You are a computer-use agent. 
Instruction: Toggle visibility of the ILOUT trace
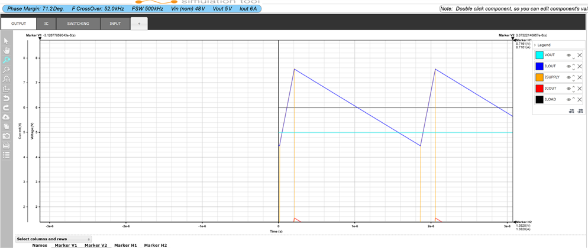coord(568,66)
